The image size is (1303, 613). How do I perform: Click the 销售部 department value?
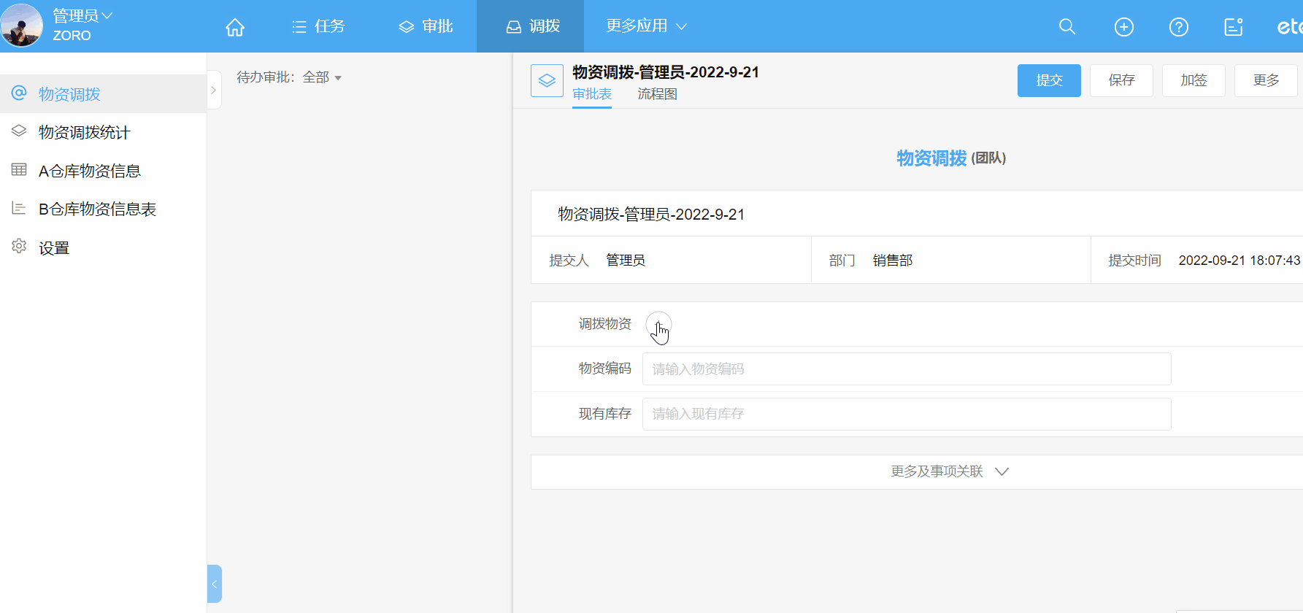(892, 261)
